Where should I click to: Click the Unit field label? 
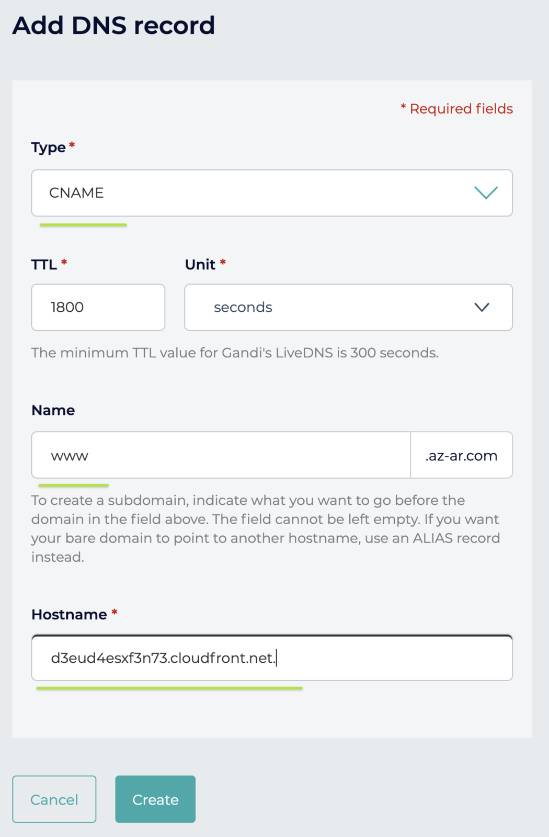click(x=200, y=264)
